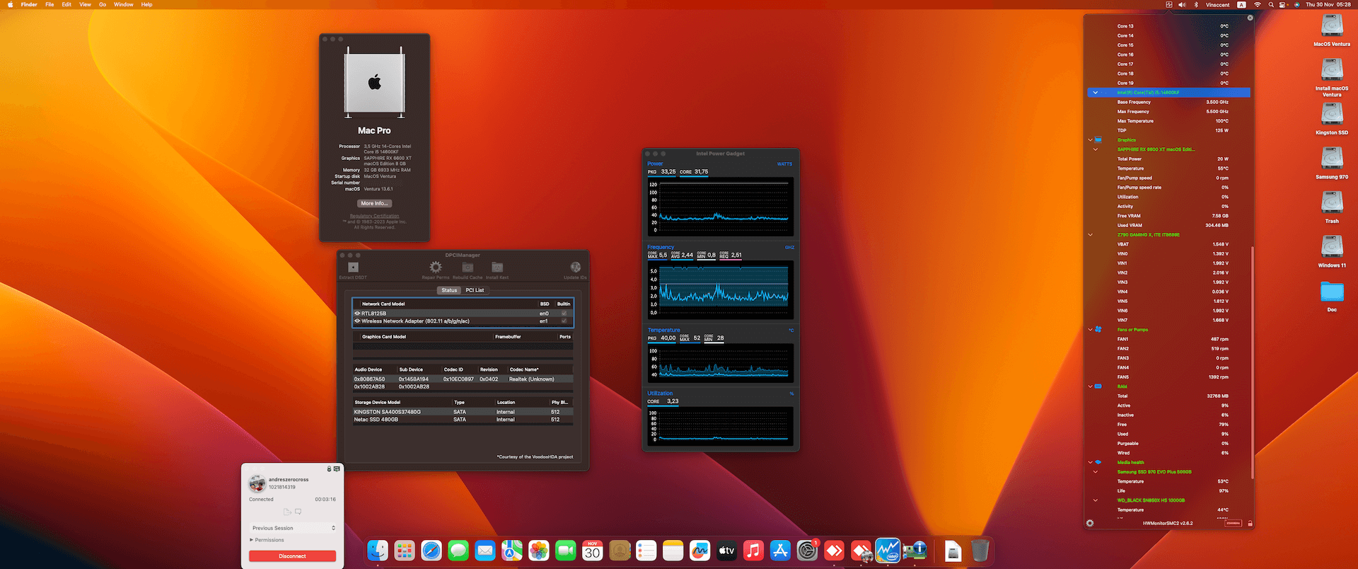Open Spotlight search in menu bar

coord(1271,4)
